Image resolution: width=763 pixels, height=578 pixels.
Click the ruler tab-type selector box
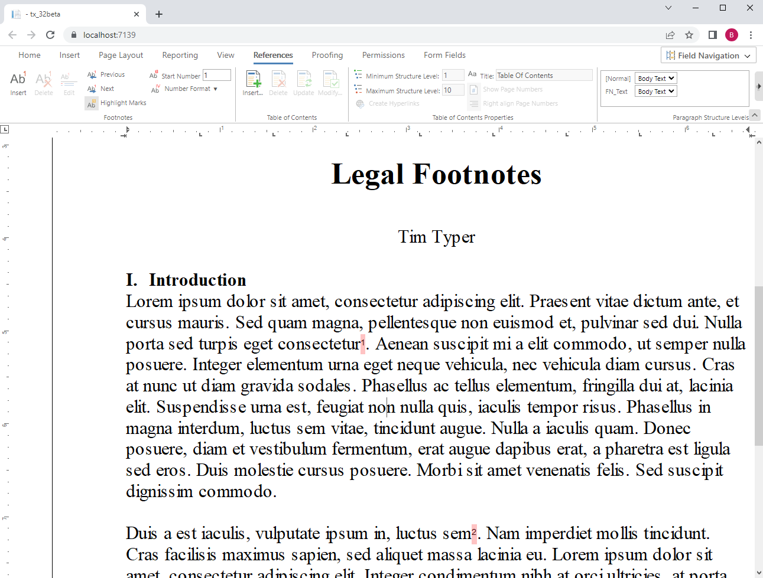[x=5, y=129]
